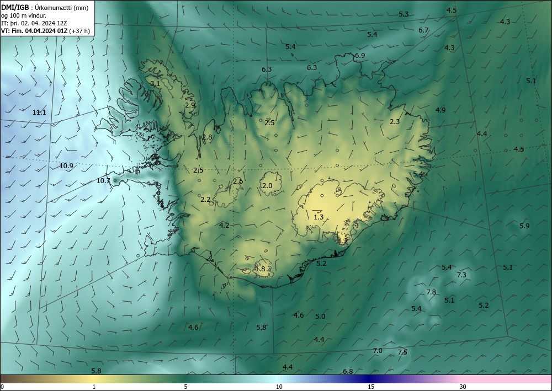Click the title line "DMI/IGB : Úrkomumætti (mm)"

pyautogui.click(x=45, y=8)
